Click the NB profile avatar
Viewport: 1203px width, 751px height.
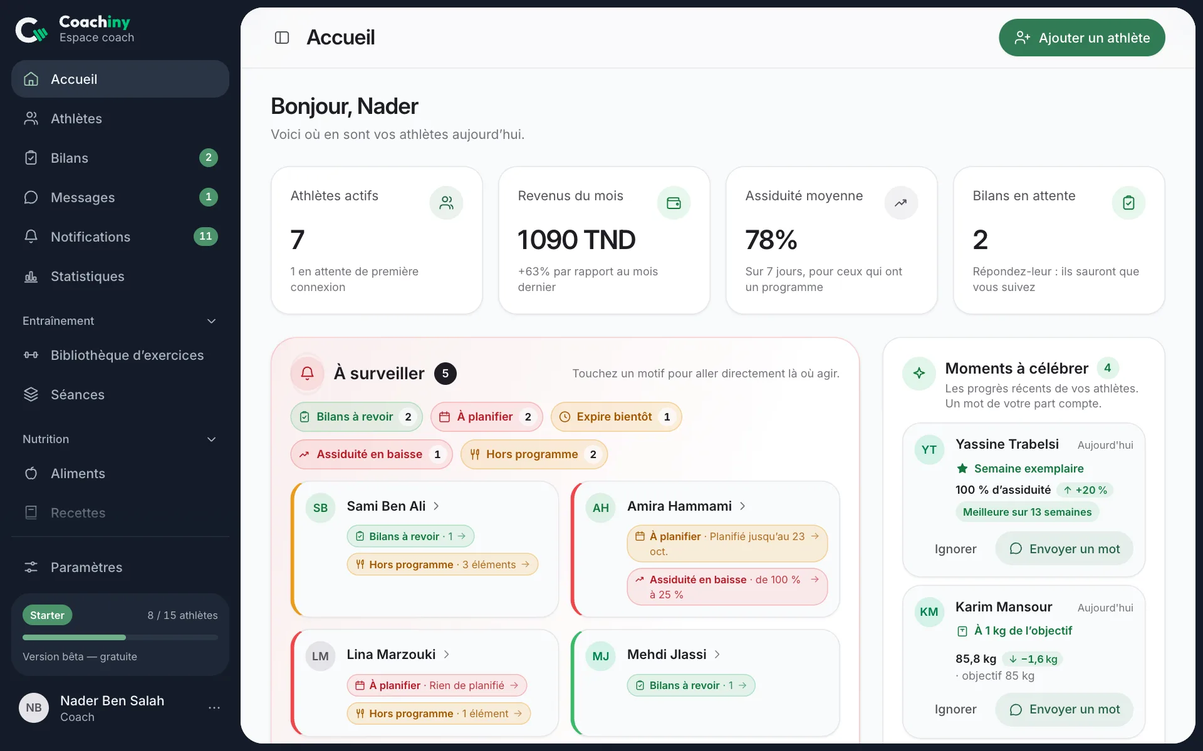[34, 708]
